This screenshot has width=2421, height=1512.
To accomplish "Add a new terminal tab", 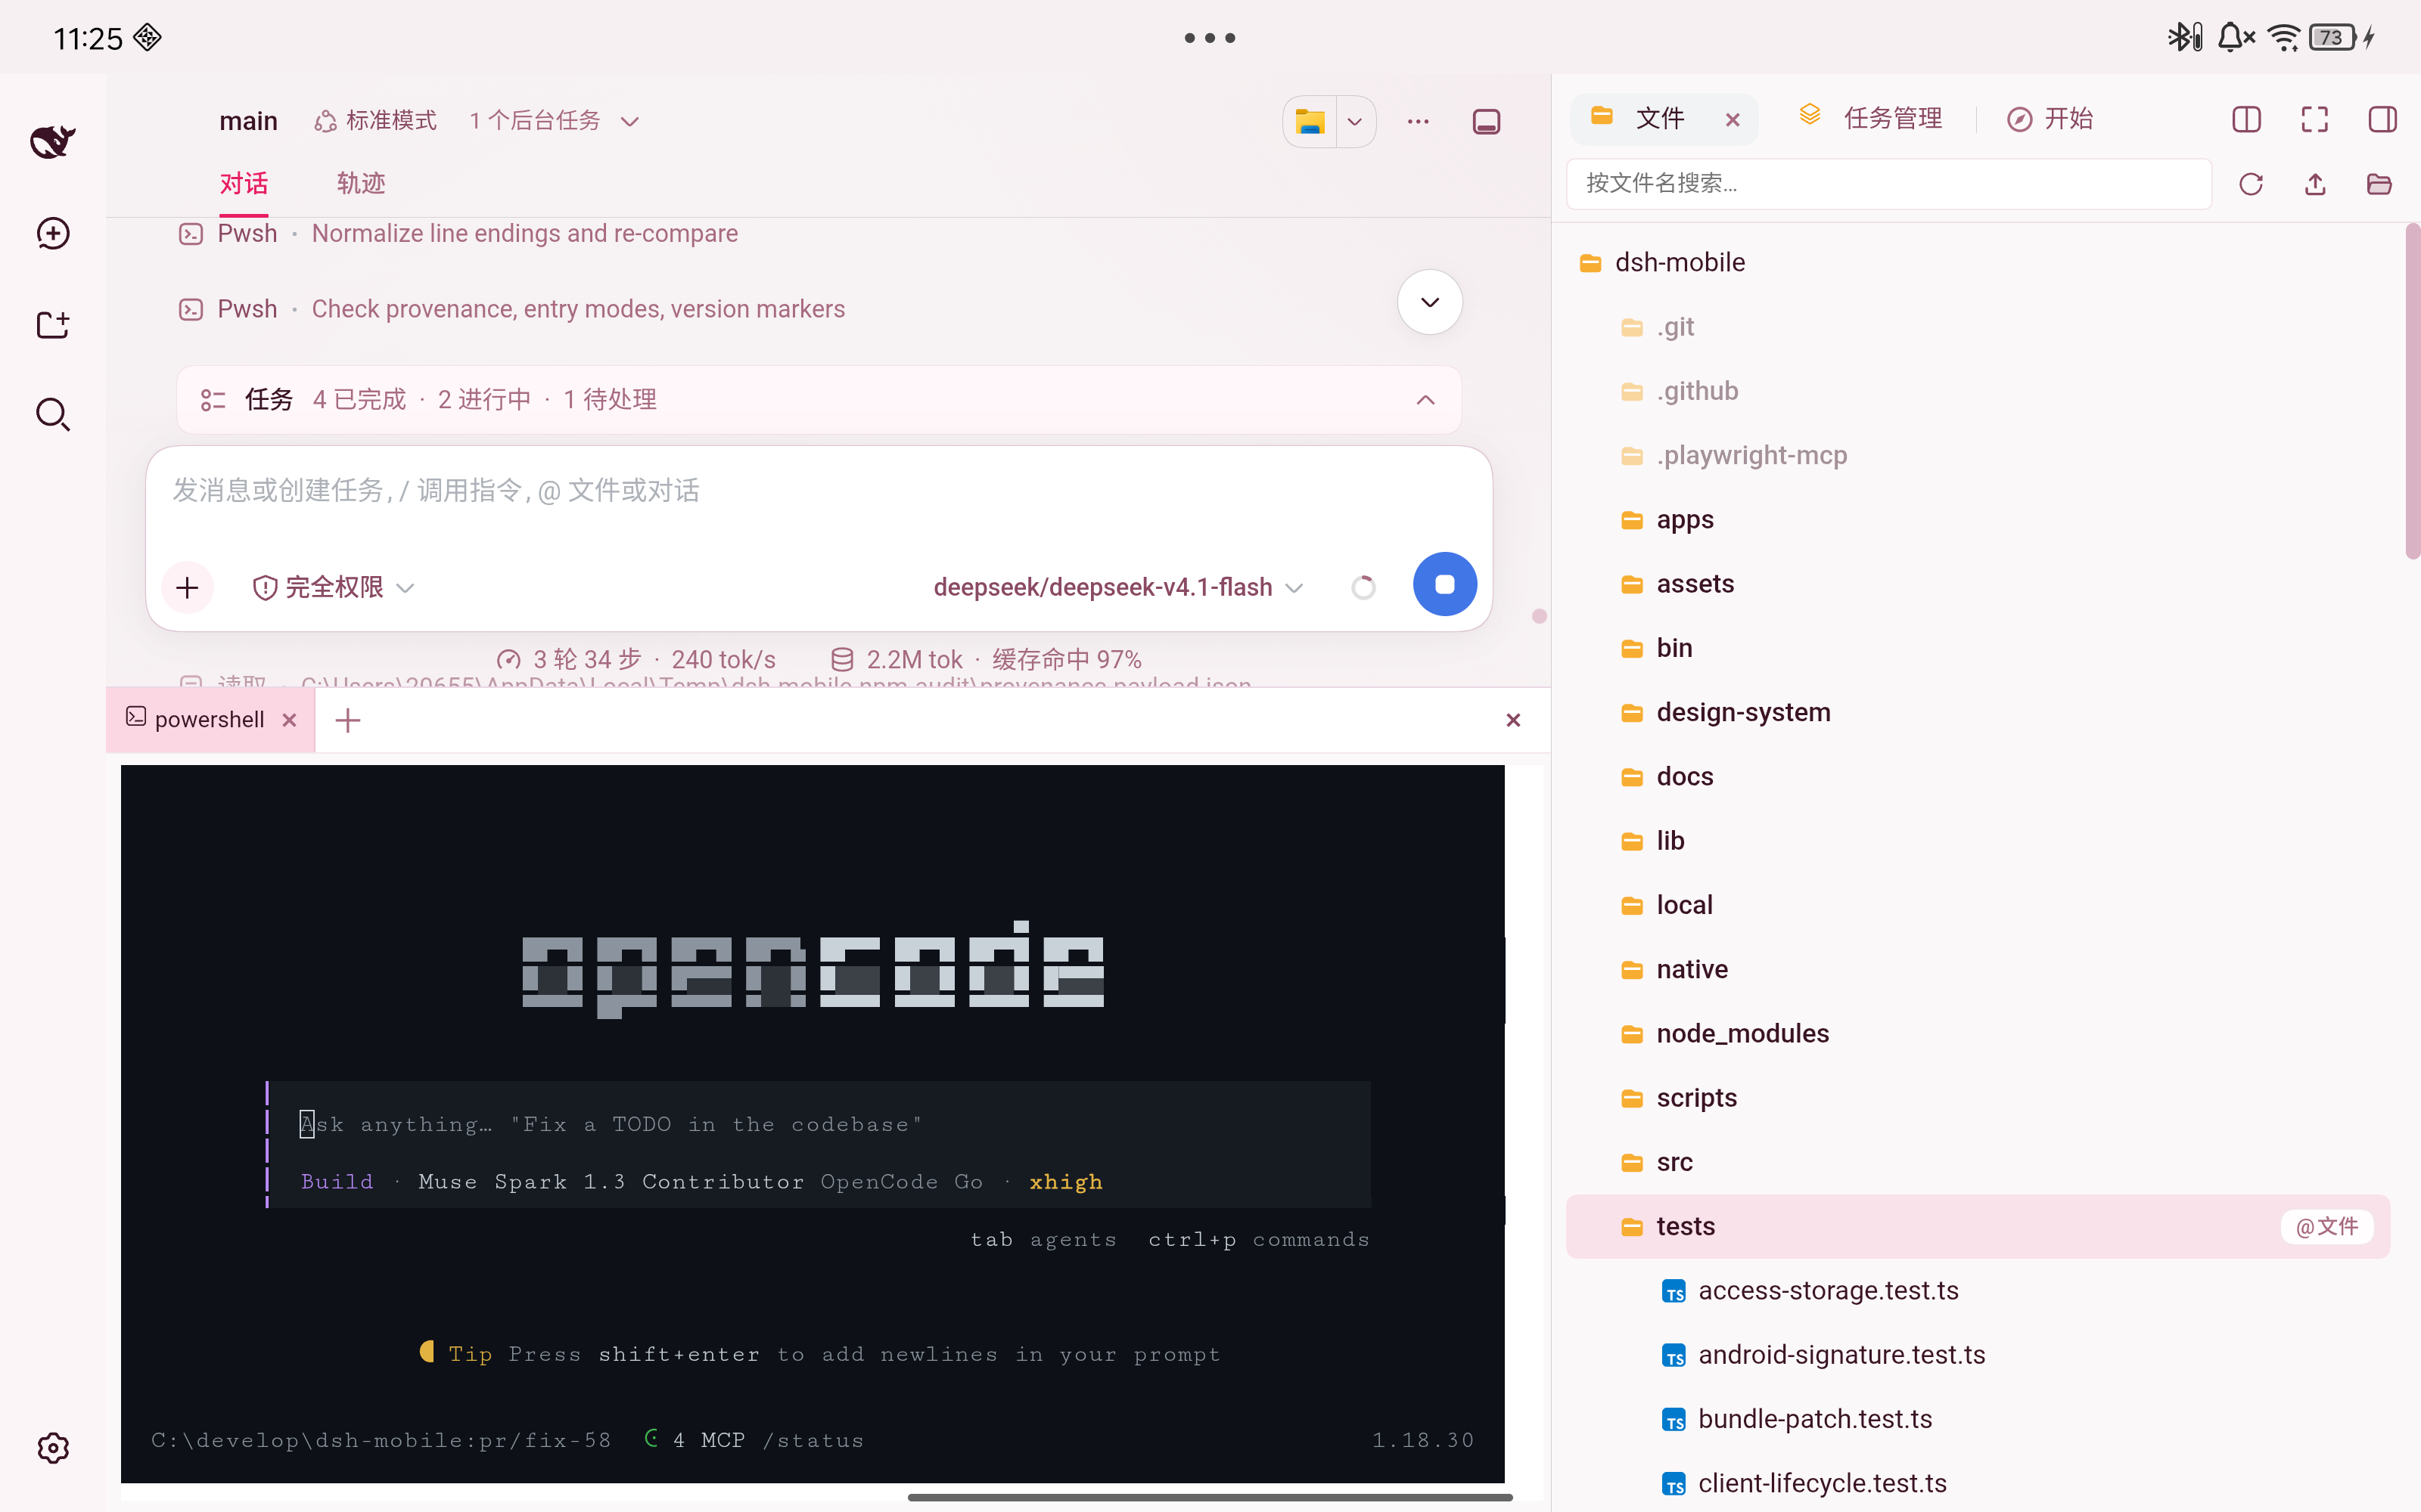I will coord(348,720).
